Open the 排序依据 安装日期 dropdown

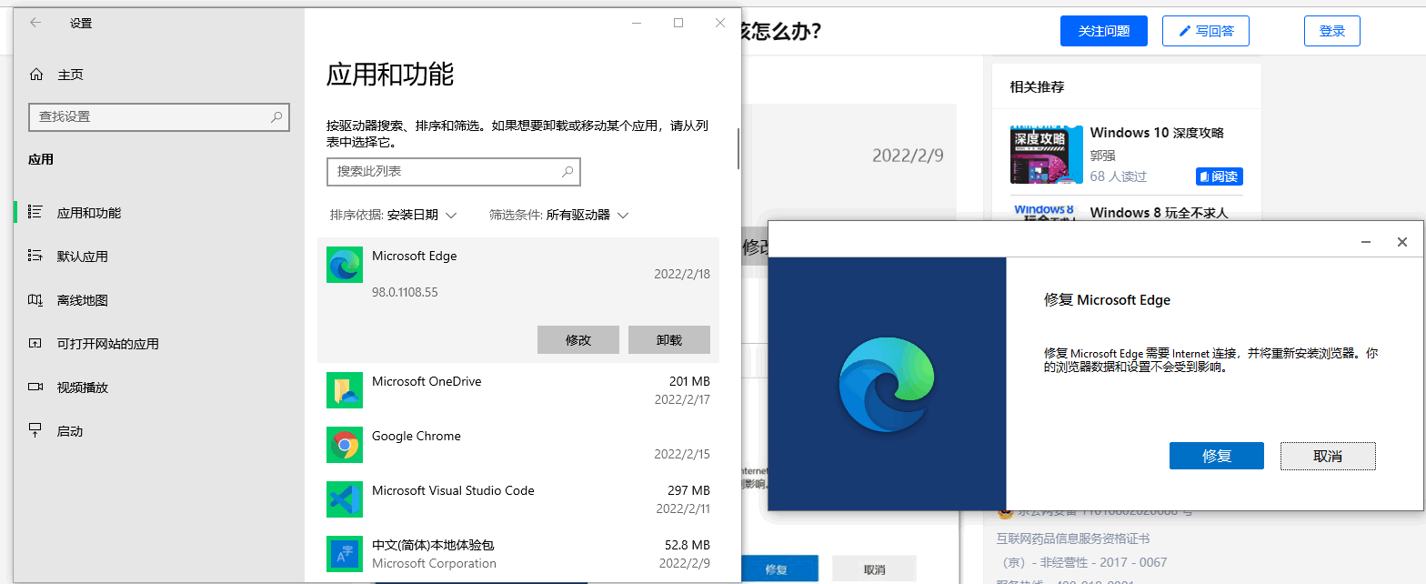point(393,216)
